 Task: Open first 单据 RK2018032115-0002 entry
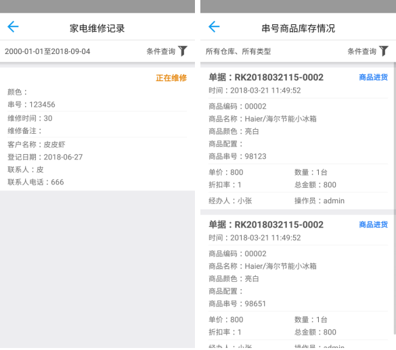pos(266,77)
